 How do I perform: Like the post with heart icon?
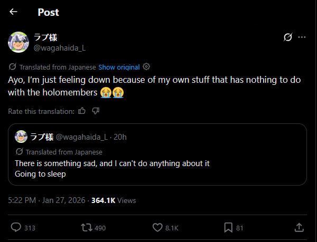click(x=157, y=228)
